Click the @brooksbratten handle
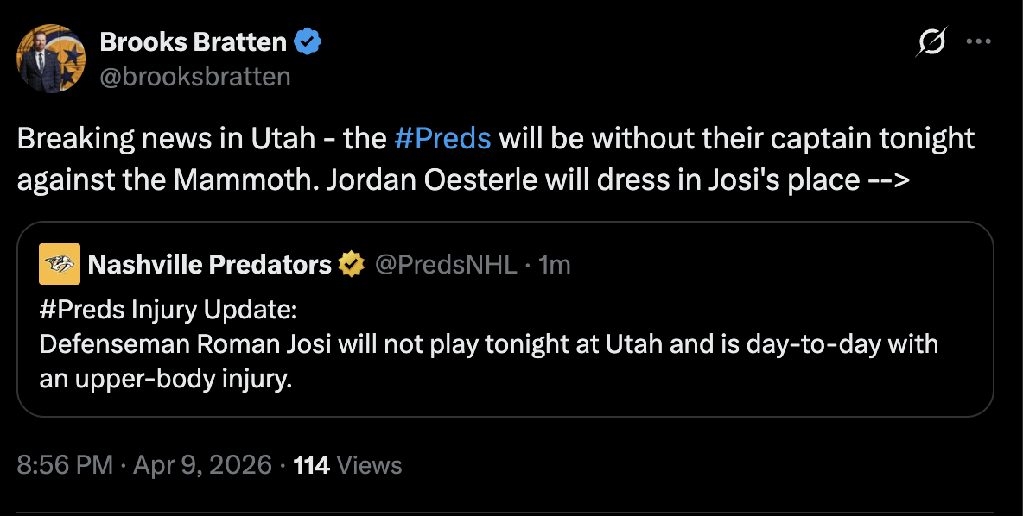The image size is (1023, 516). pyautogui.click(x=195, y=76)
